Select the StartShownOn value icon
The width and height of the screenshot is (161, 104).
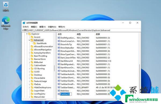[x=59, y=67]
